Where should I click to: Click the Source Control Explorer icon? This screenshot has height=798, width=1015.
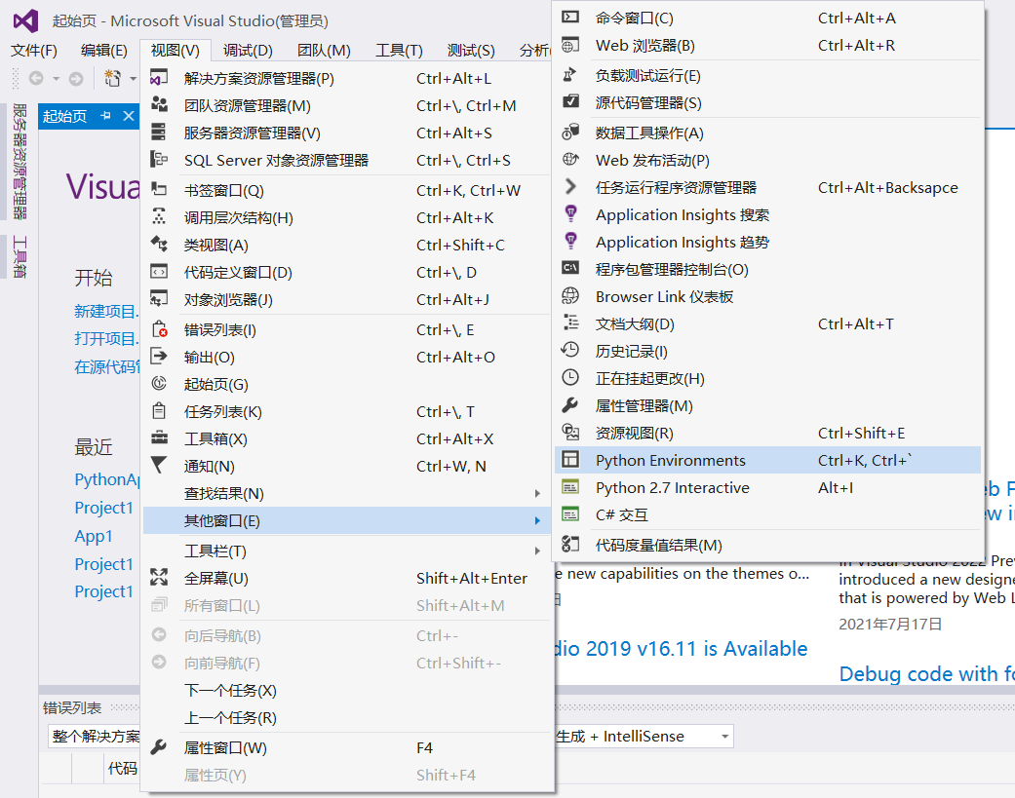point(570,101)
